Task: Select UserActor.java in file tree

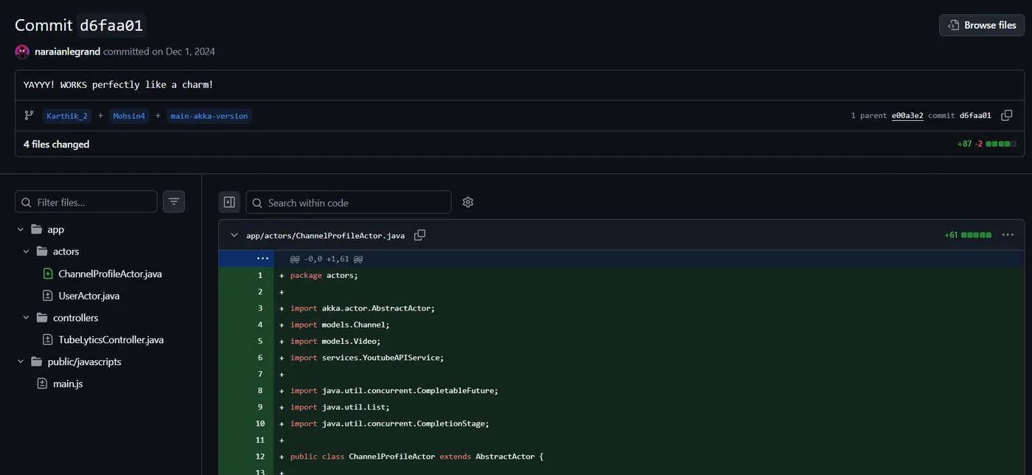Action: click(x=89, y=296)
